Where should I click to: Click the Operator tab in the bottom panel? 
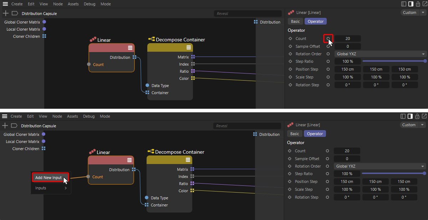click(315, 134)
